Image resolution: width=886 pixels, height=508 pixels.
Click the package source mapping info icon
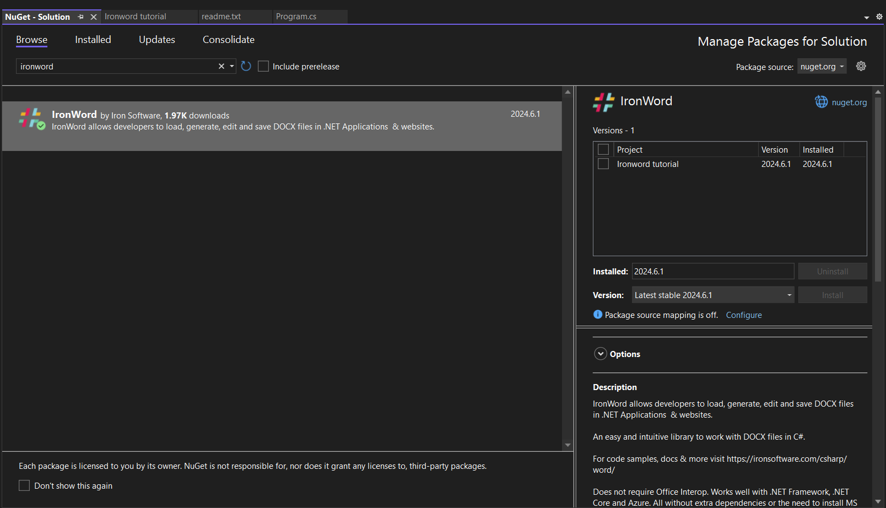coord(598,315)
